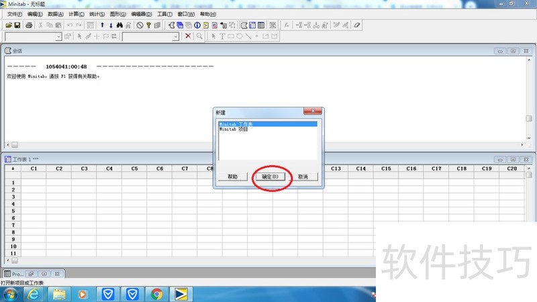Select 'Minitab 项目' in the list
The image size is (537, 302).
pos(268,129)
